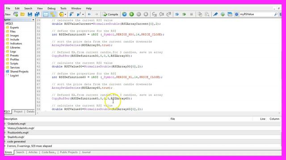This screenshot has height=160, width=286.
Task: Open the Search menu
Action: click(x=28, y=8)
